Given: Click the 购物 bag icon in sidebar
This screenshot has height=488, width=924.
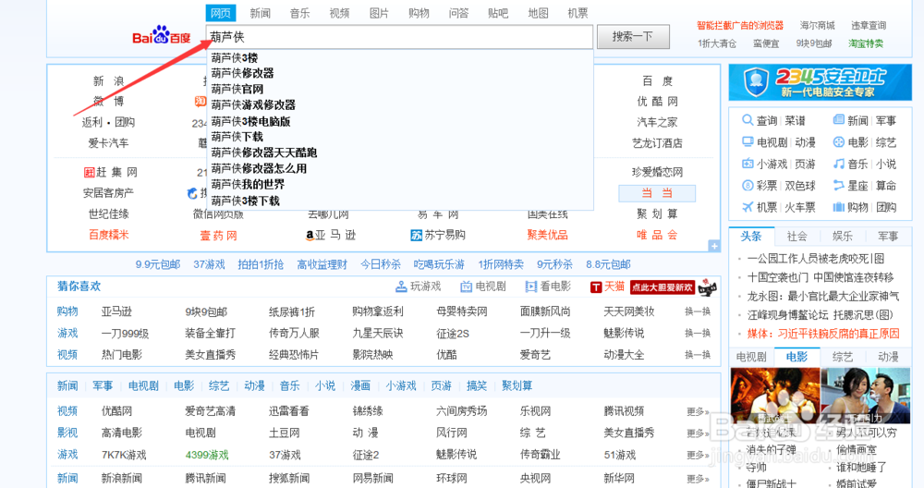Looking at the screenshot, I should [x=839, y=207].
